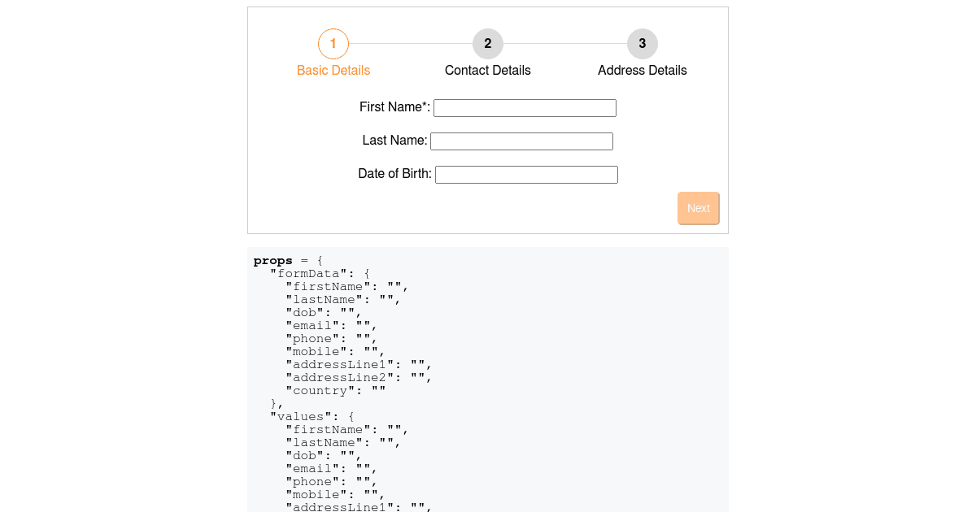Click inside the Last Name input
Viewport: 976px width, 512px height.
click(x=521, y=141)
